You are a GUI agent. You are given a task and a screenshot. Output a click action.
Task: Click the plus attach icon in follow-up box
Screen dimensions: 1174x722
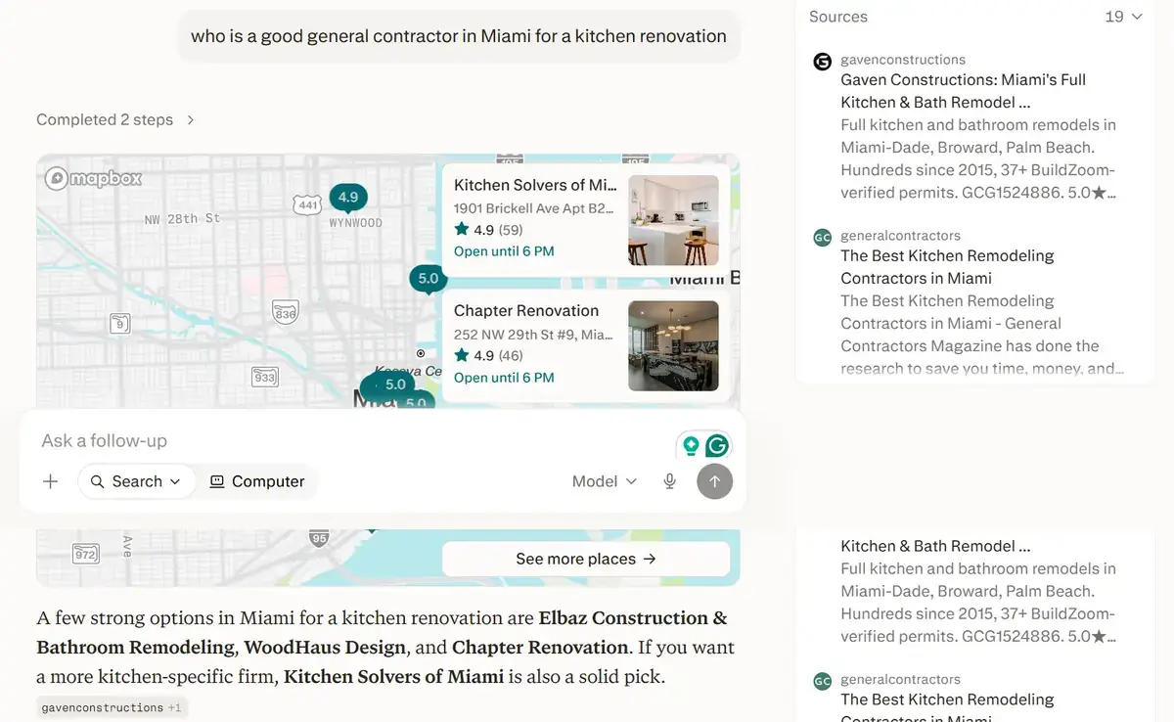pos(51,481)
